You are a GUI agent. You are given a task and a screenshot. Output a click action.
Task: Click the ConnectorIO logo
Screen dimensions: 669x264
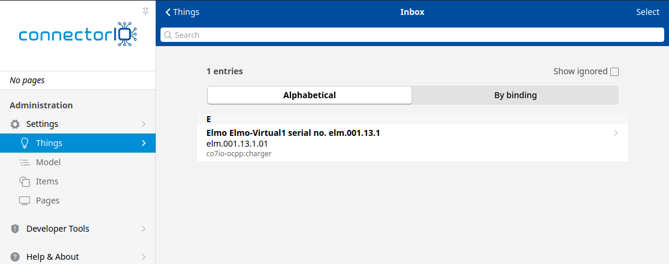point(78,36)
